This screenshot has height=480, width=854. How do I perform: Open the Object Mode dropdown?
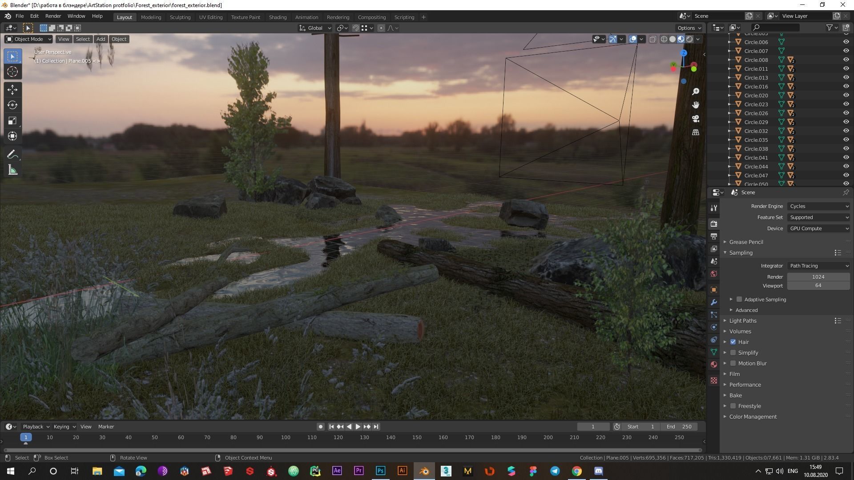pos(28,39)
